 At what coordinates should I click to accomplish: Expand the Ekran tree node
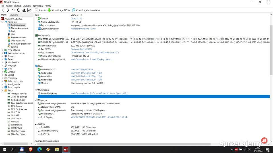[3, 59]
